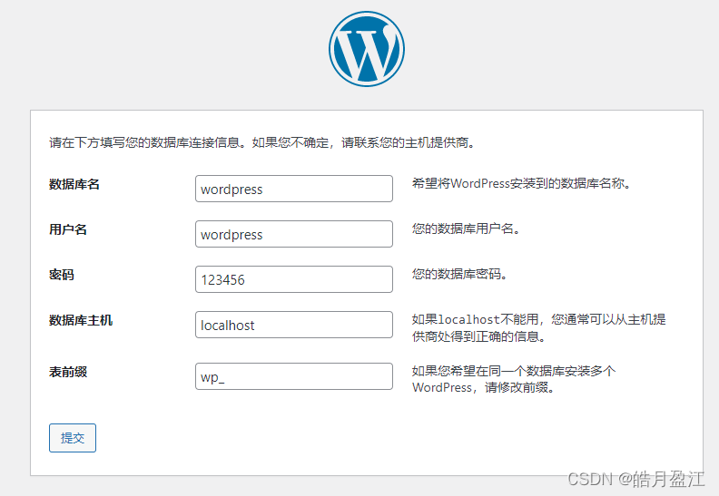Click the hint 您的数据库密码
Viewport: 719px width, 496px height.
459,274
